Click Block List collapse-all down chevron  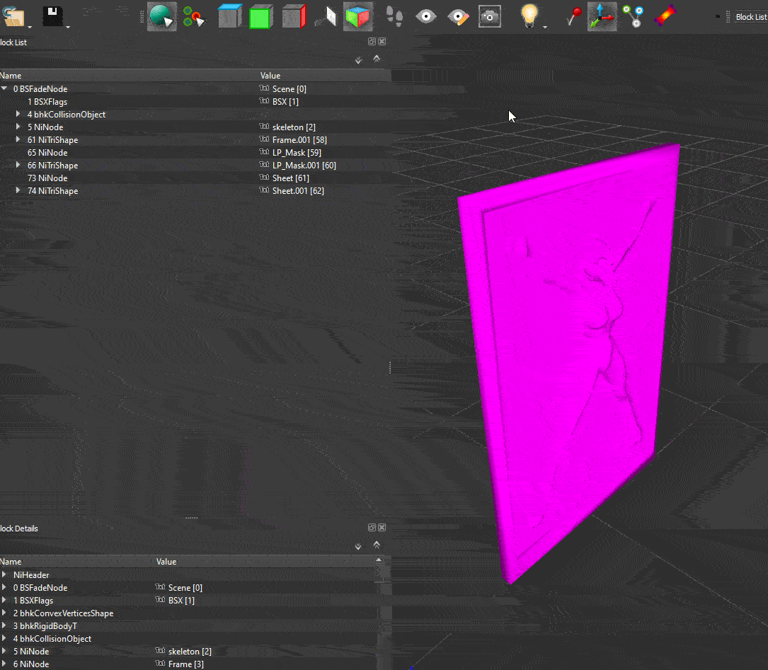359,60
